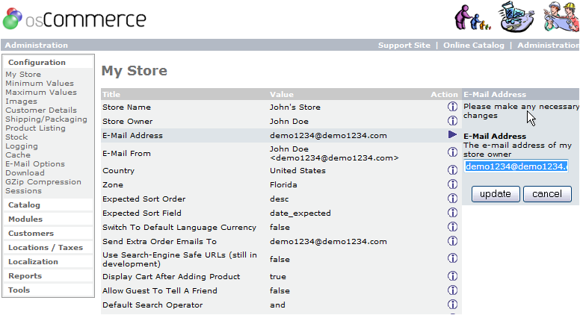Click the E-Mail Address text field
Image resolution: width=580 pixels, height=315 pixels.
tap(515, 166)
